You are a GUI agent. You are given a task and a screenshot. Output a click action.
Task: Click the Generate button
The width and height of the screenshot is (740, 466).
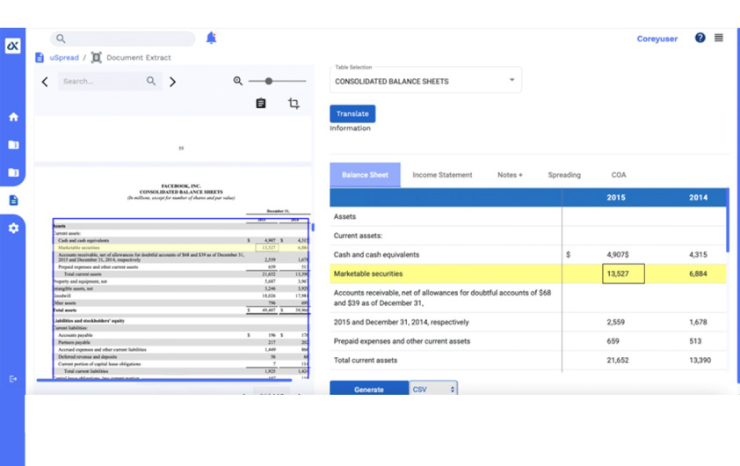click(x=369, y=389)
